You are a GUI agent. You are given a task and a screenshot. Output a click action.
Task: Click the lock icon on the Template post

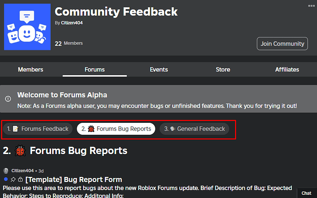(x=20, y=179)
